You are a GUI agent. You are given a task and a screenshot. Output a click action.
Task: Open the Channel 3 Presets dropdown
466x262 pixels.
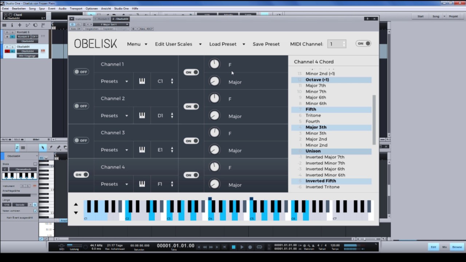tap(114, 150)
